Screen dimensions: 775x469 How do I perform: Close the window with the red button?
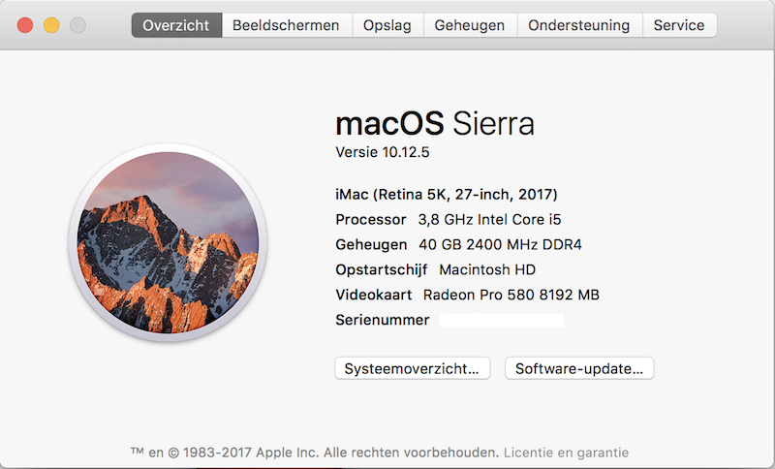pos(25,26)
